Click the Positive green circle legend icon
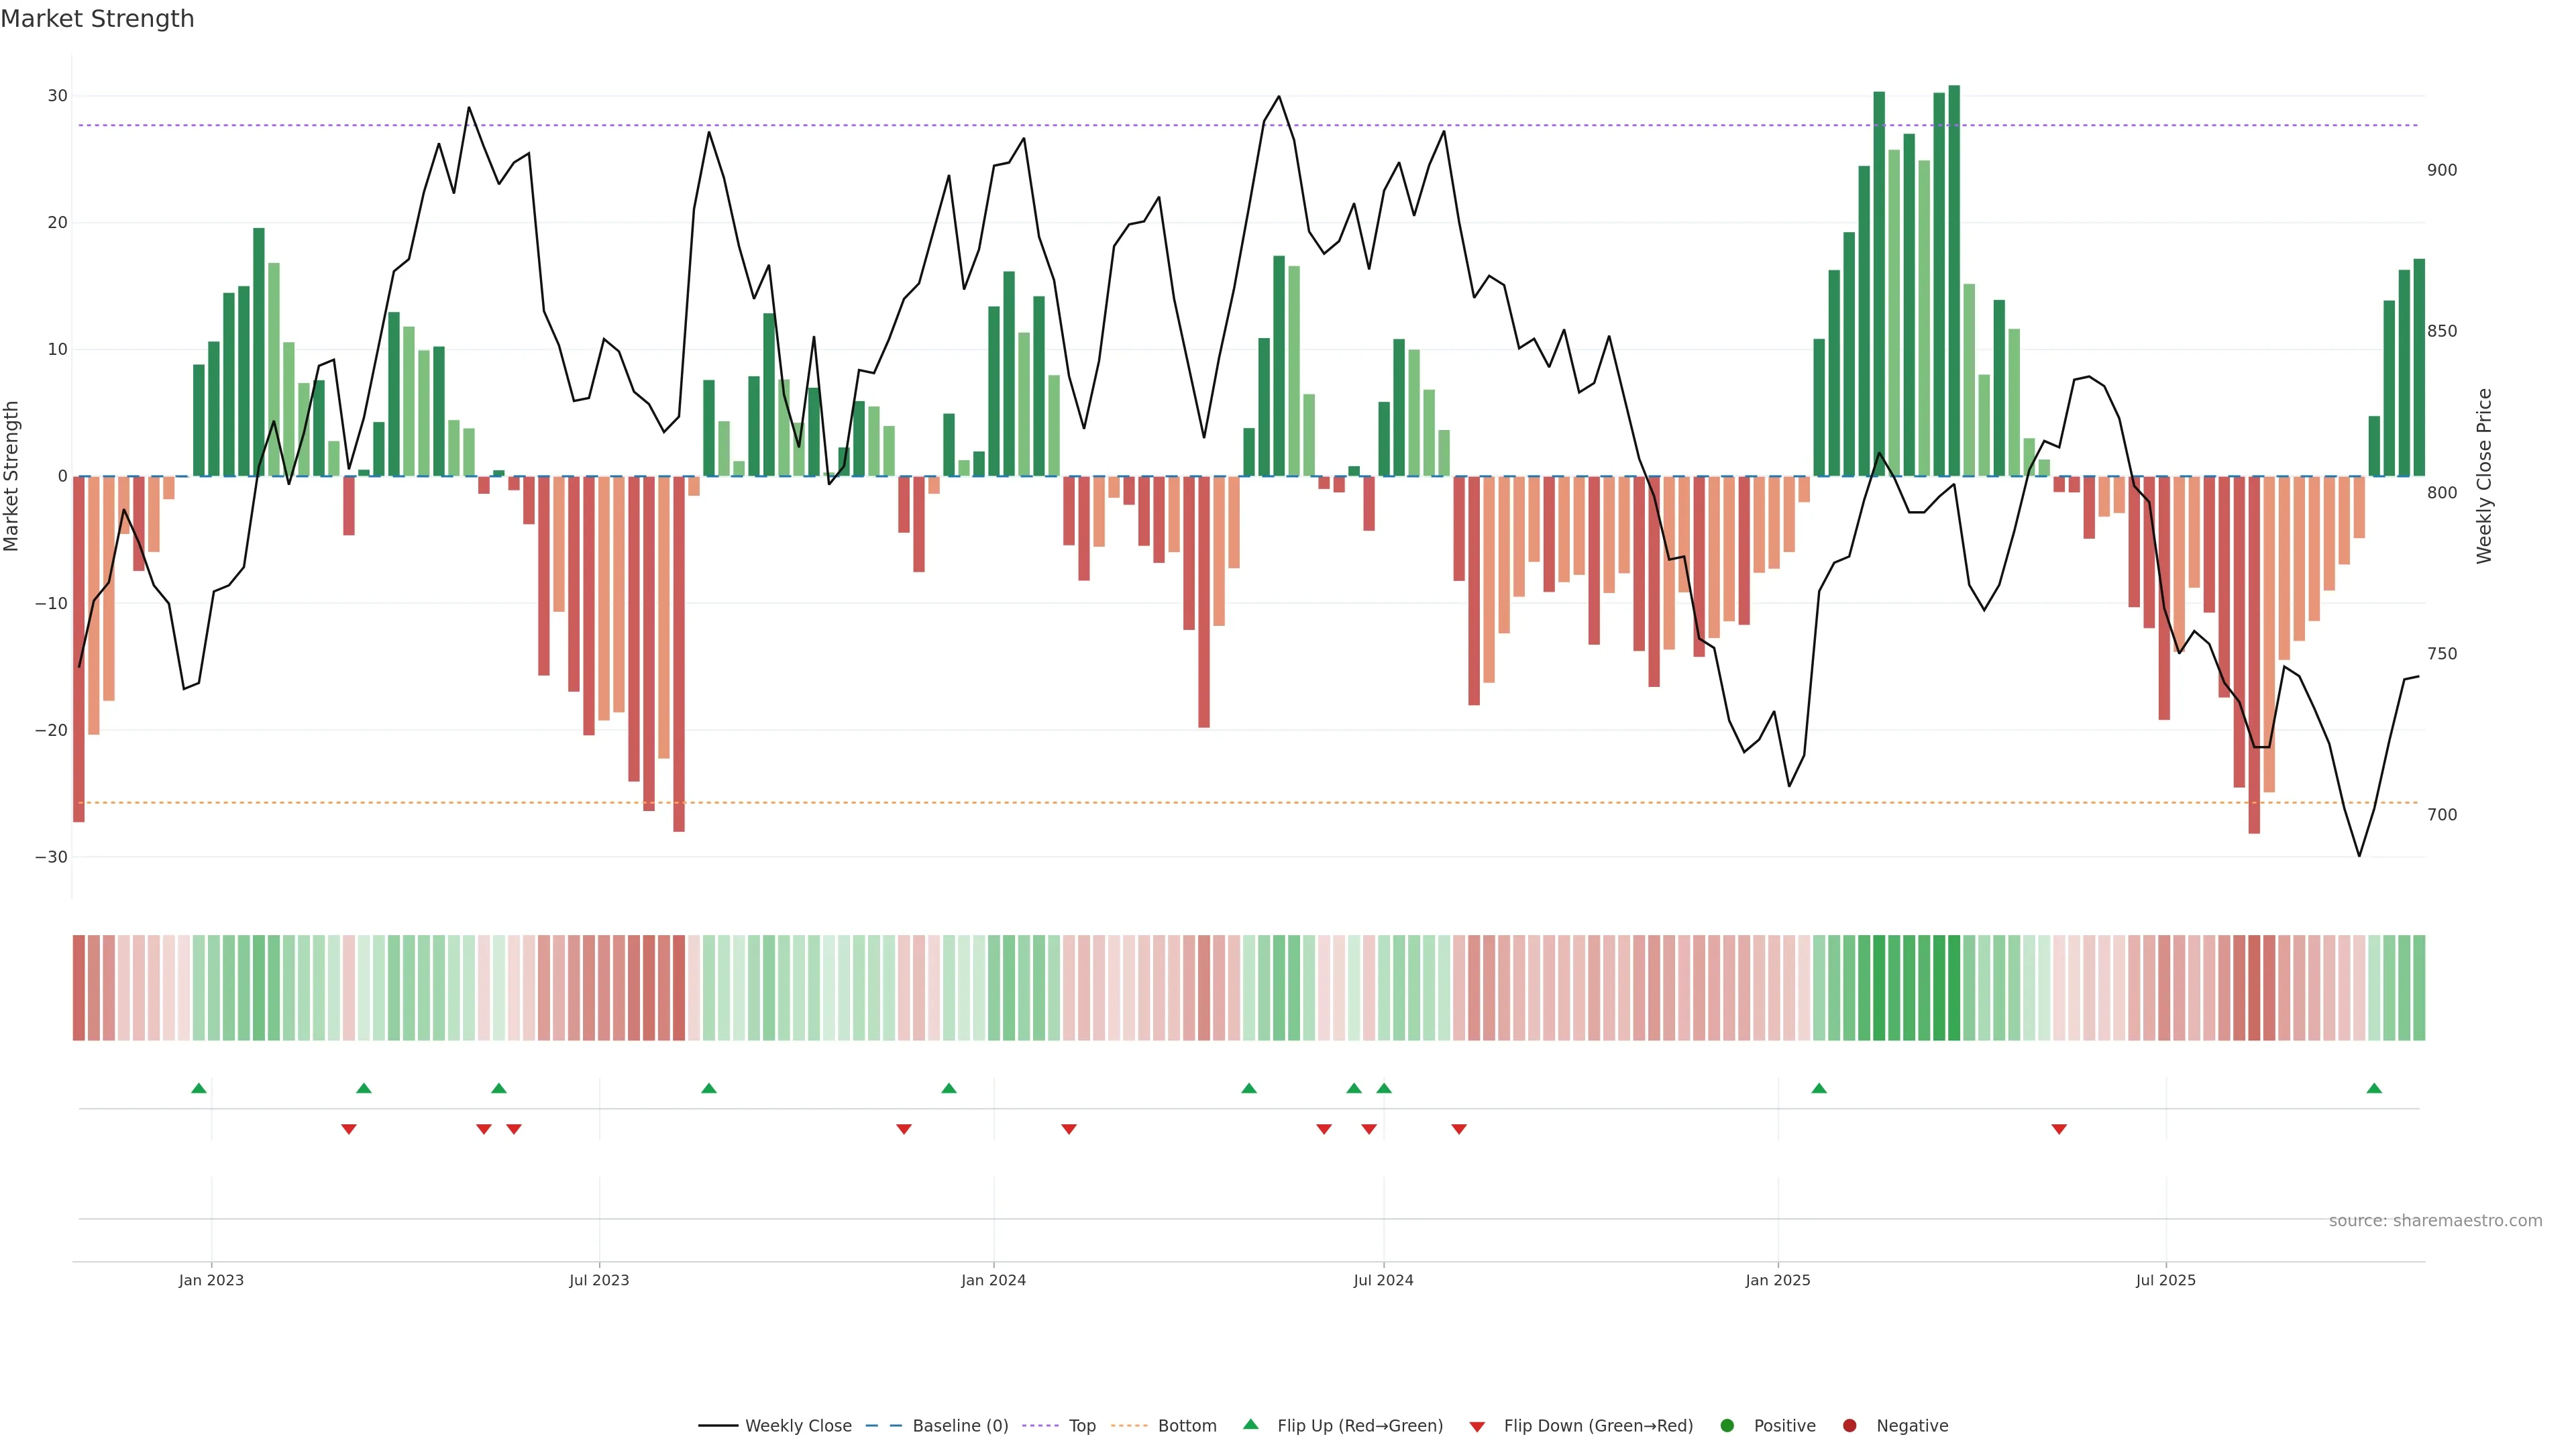This screenshot has height=1449, width=2576. (1727, 1426)
